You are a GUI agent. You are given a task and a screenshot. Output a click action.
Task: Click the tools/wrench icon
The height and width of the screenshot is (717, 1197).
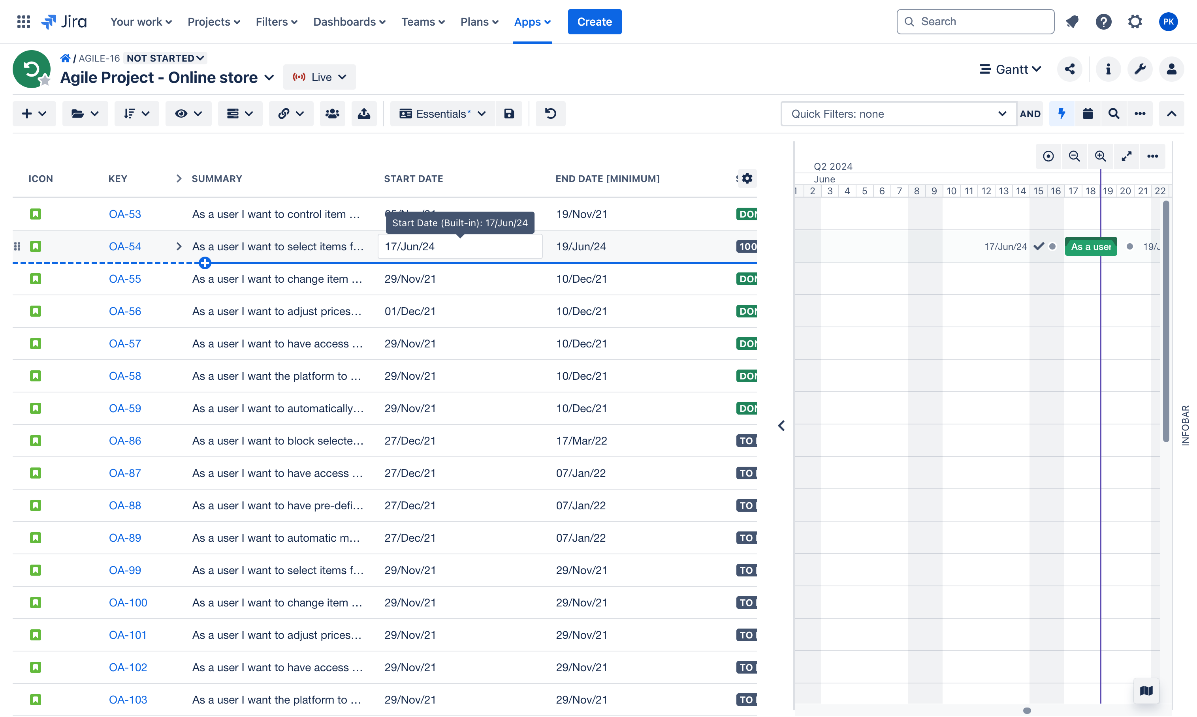pyautogui.click(x=1141, y=68)
